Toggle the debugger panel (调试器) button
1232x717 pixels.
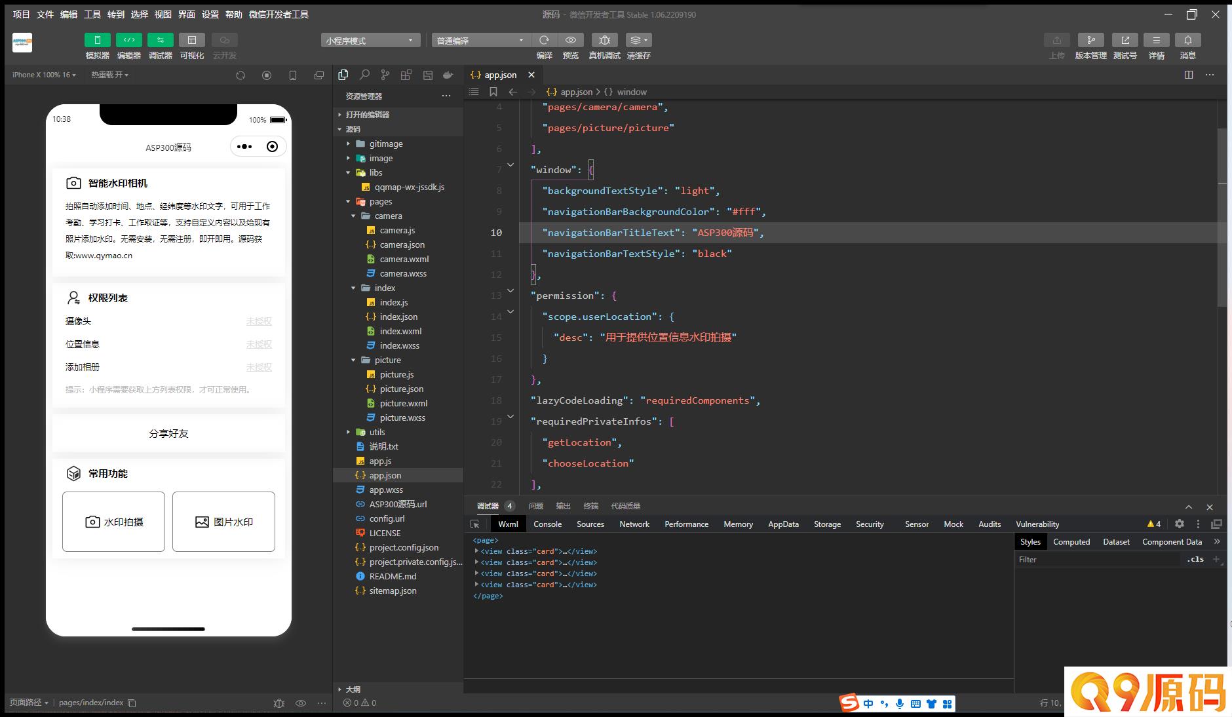click(x=160, y=40)
